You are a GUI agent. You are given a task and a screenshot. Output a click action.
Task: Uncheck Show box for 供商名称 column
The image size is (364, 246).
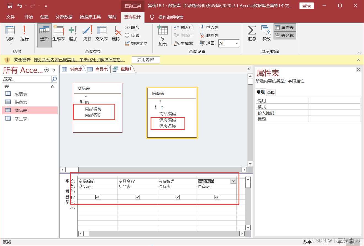click(x=217, y=197)
